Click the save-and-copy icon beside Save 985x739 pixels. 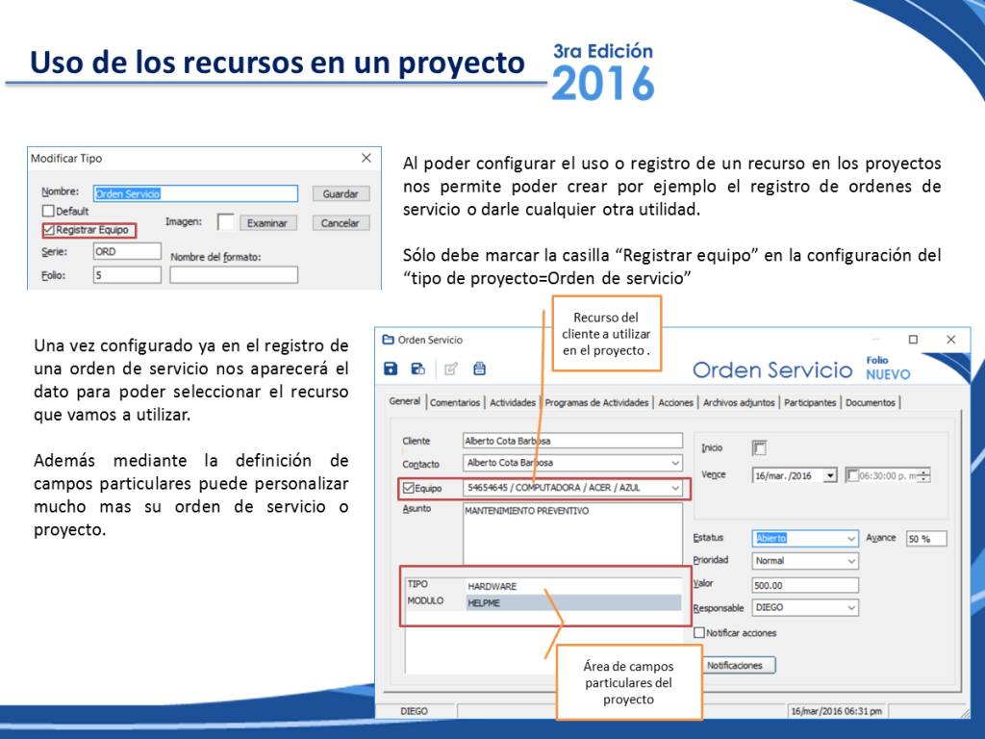coord(417,369)
